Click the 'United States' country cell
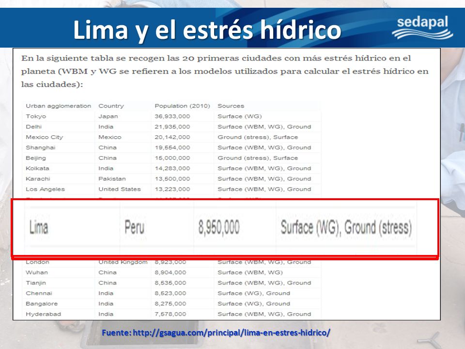Viewport: 465px width, 349px height. pyautogui.click(x=120, y=189)
